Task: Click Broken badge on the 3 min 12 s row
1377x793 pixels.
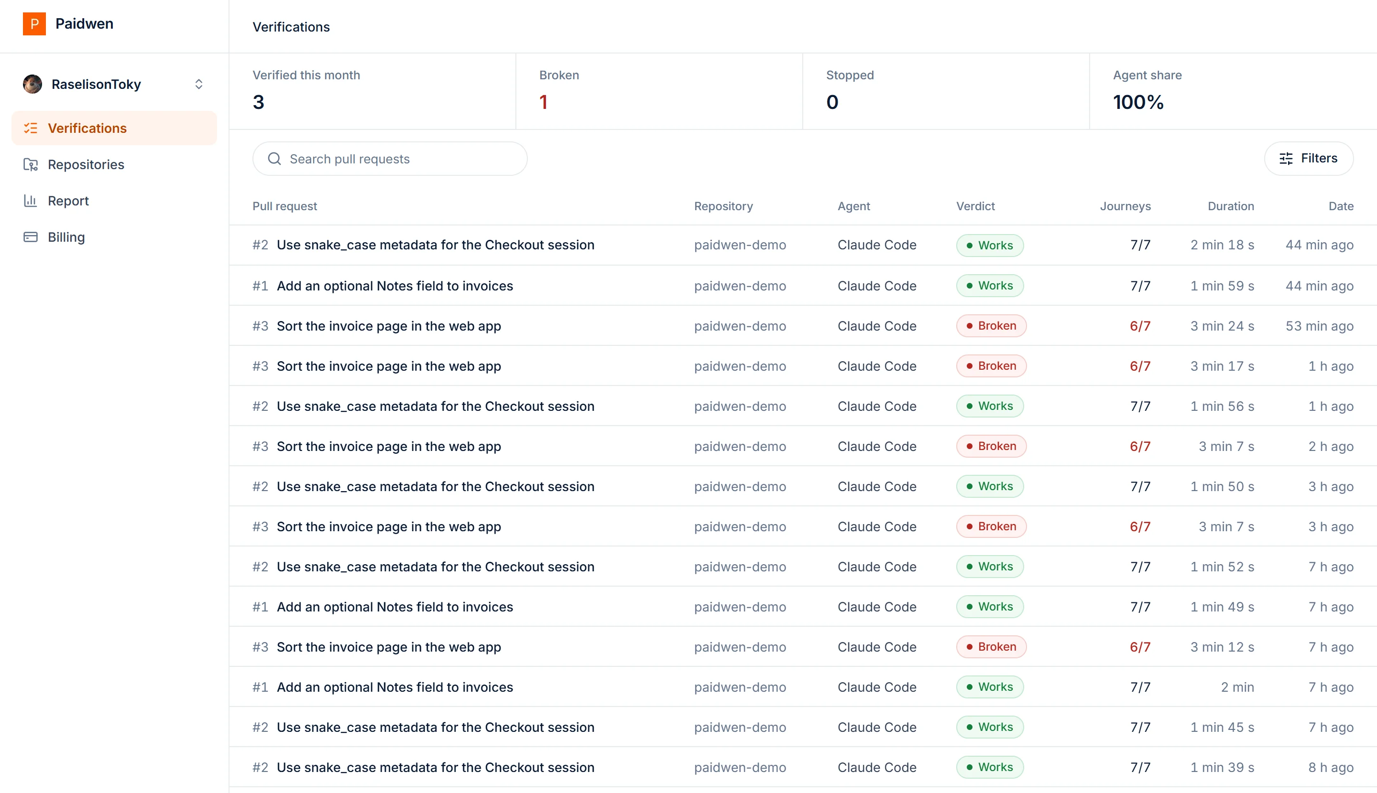Action: [991, 647]
